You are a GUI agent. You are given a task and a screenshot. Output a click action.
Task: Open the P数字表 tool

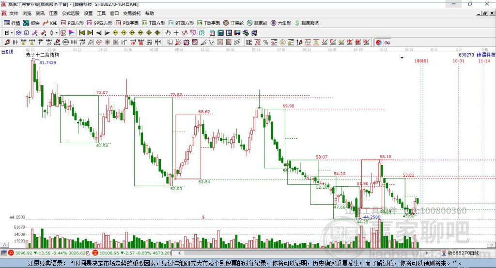pos(127,23)
